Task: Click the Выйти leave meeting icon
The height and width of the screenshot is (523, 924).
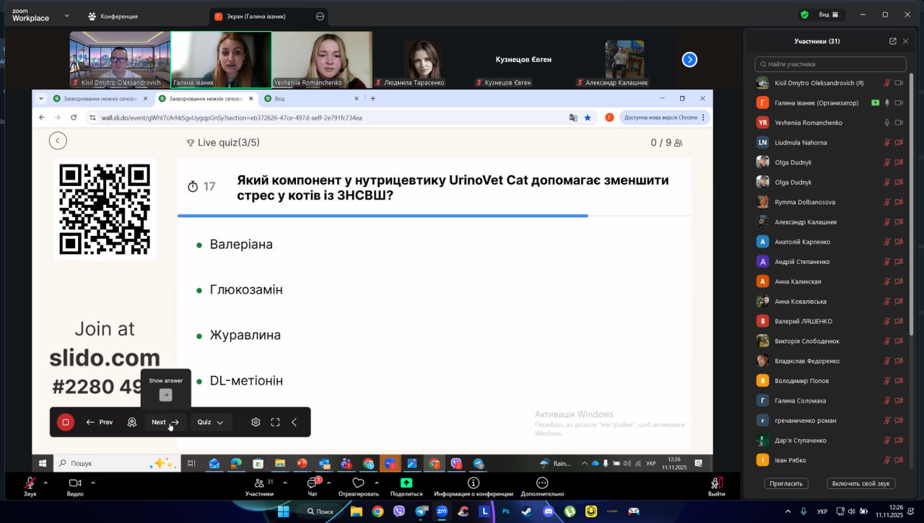Action: click(x=716, y=483)
